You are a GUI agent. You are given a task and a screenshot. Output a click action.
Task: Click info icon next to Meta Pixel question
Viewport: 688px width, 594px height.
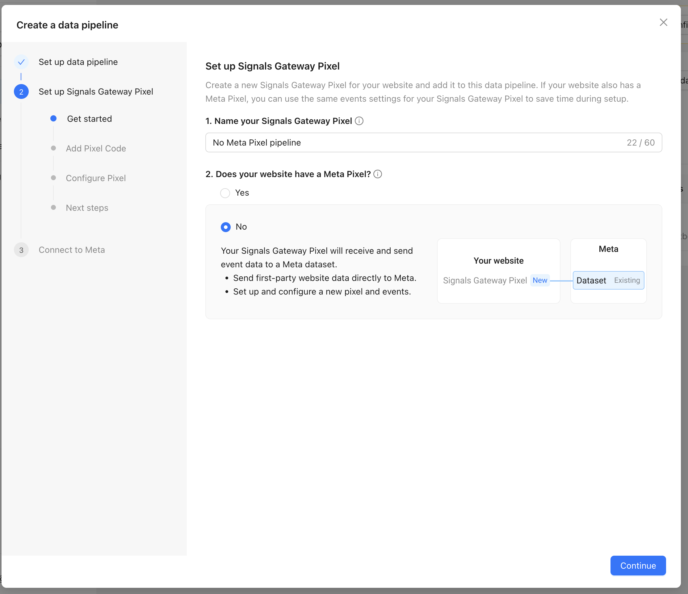coord(378,174)
